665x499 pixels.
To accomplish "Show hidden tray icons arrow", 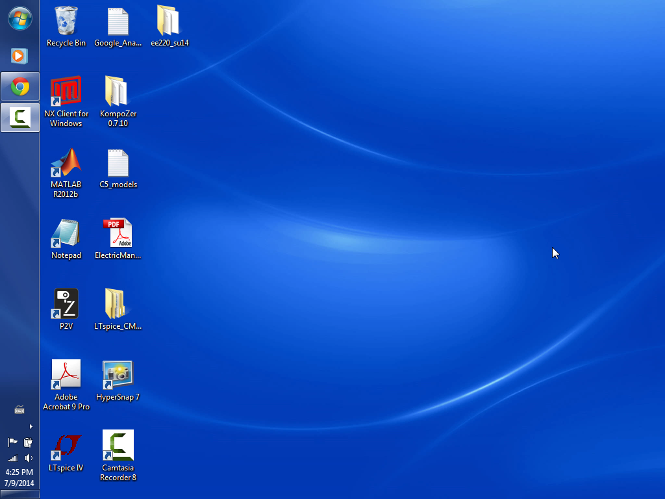I will (31, 427).
